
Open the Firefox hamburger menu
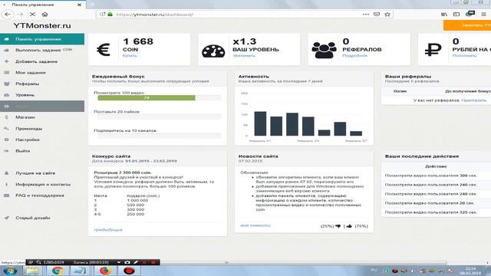tap(483, 15)
